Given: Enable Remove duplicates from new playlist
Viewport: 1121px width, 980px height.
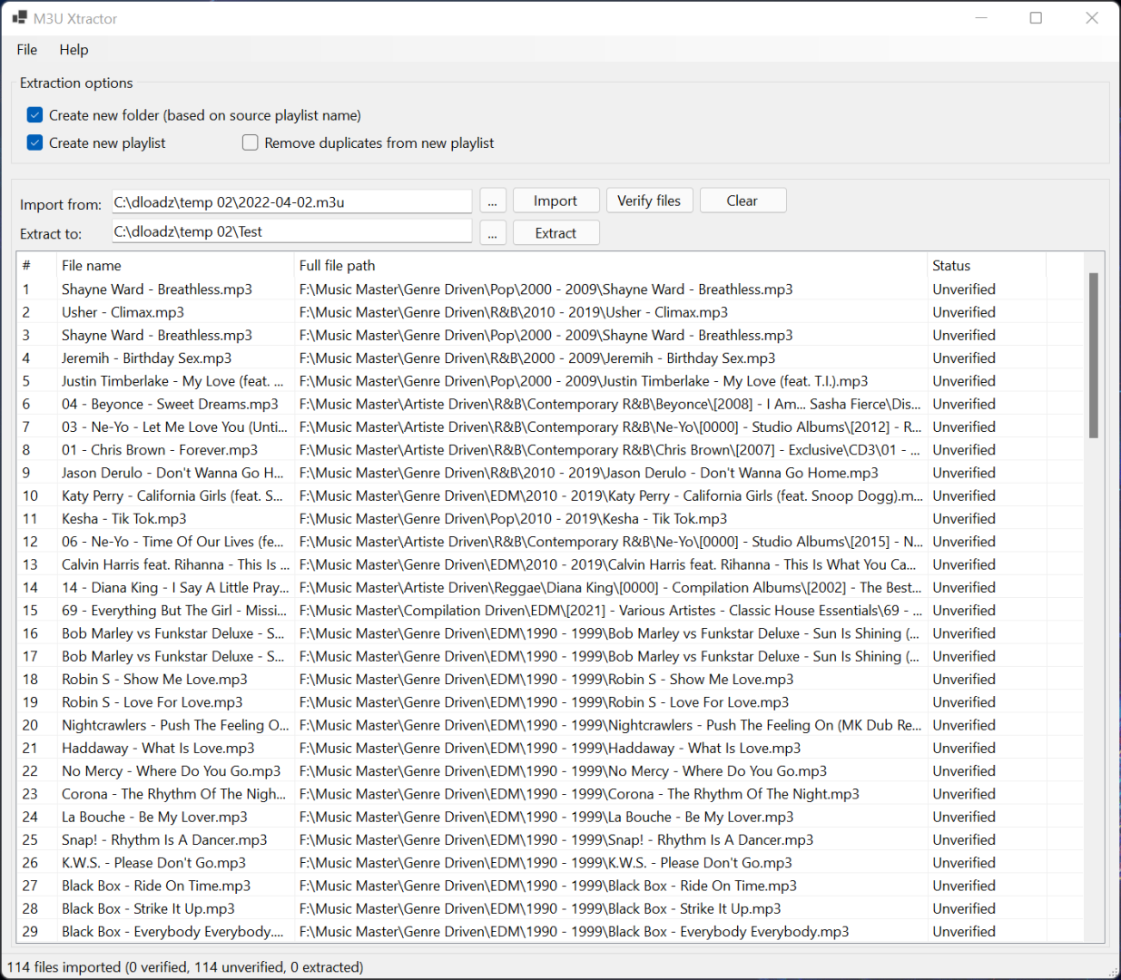Looking at the screenshot, I should pos(251,142).
